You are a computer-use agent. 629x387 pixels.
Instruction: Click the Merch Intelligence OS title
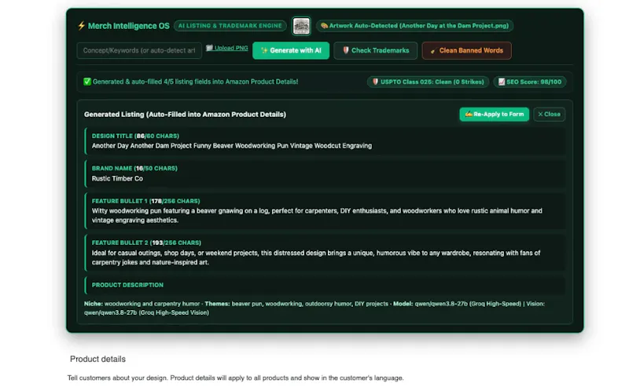(129, 26)
